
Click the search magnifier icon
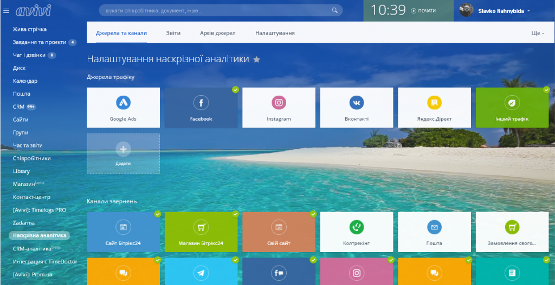334,11
